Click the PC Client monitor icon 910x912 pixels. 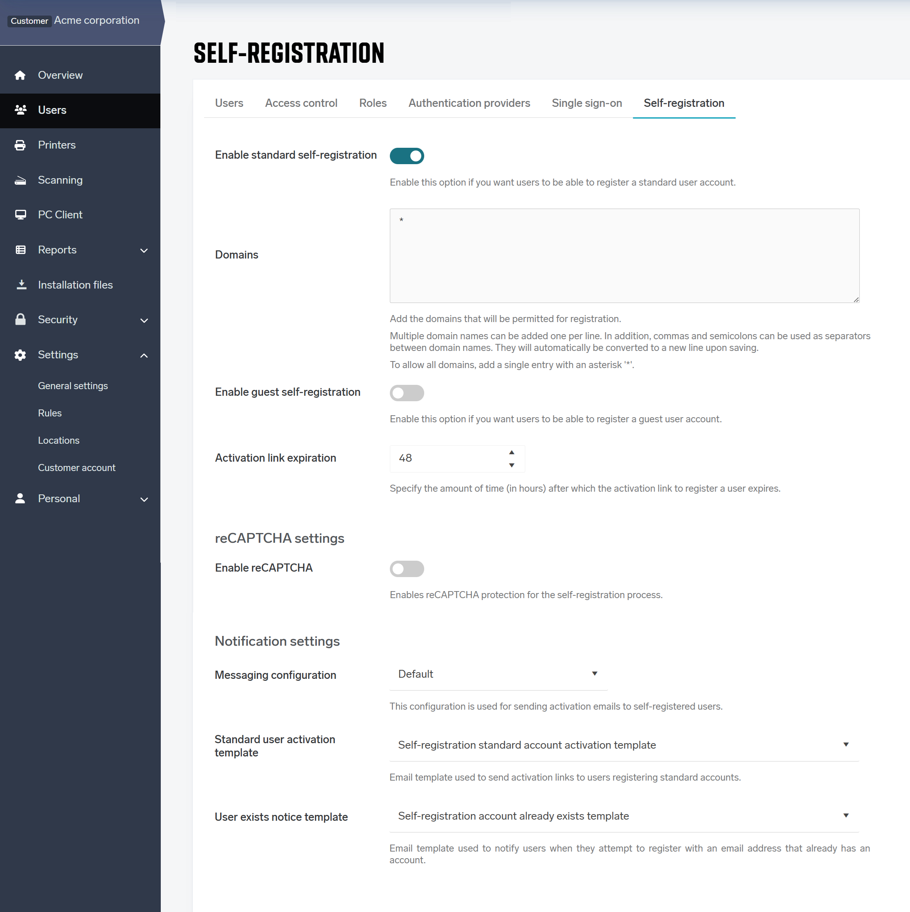[20, 215]
